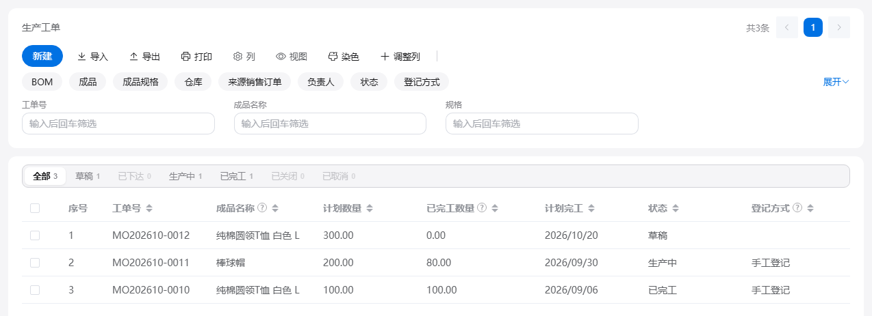Click 登记方式 help question icon
This screenshot has width=872, height=316.
pyautogui.click(x=797, y=207)
